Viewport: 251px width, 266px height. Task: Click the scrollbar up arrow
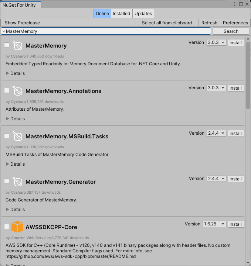[x=248, y=39]
